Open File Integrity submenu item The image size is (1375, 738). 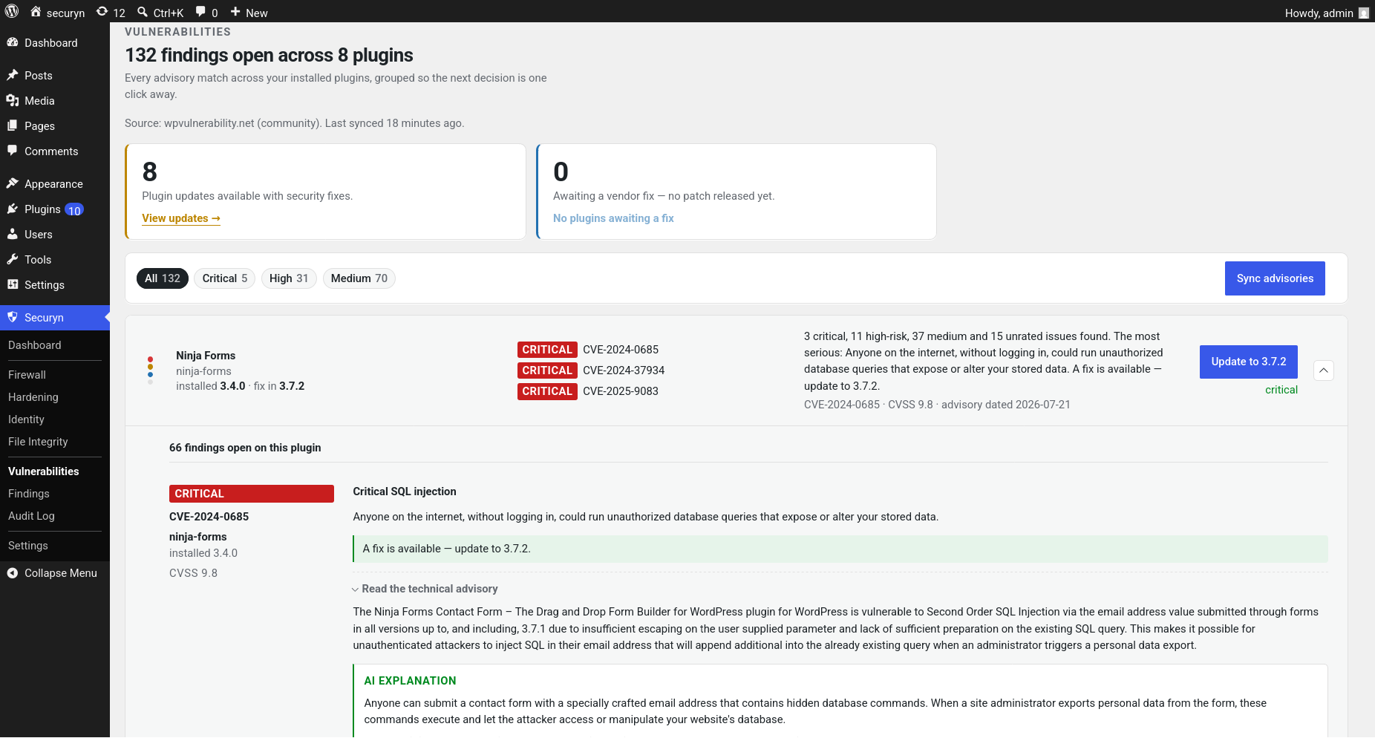[38, 442]
